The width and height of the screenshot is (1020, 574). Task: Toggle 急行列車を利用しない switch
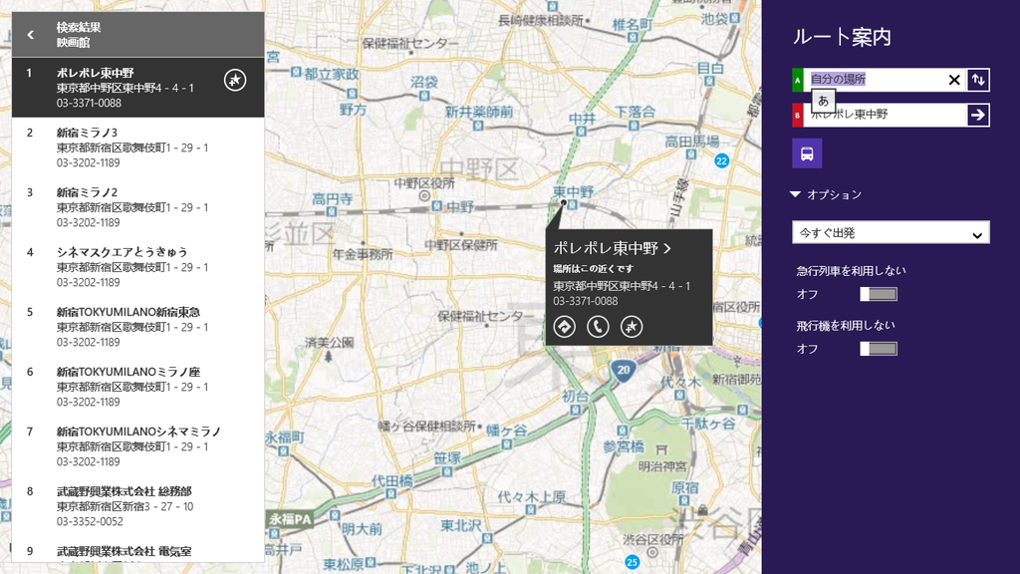[879, 294]
